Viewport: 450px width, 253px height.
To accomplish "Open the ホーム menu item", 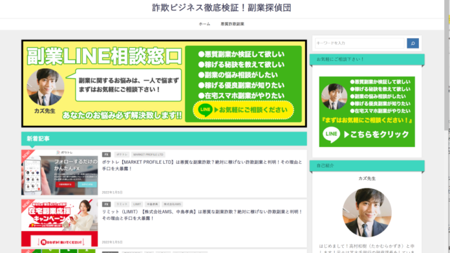I will (x=204, y=24).
